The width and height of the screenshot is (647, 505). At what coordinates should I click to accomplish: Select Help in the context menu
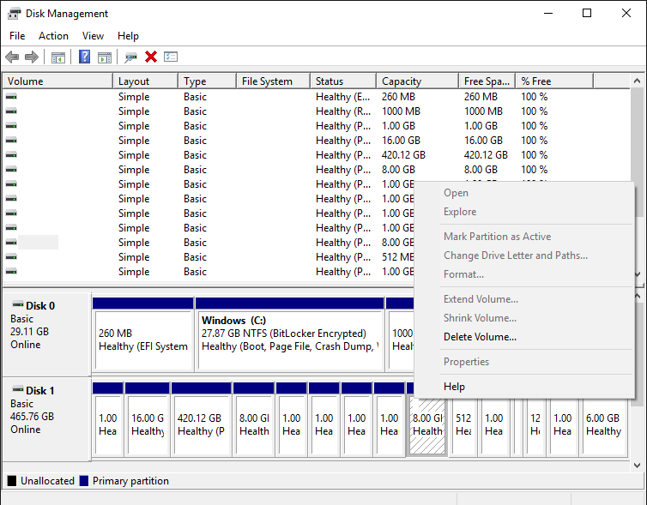(x=454, y=387)
